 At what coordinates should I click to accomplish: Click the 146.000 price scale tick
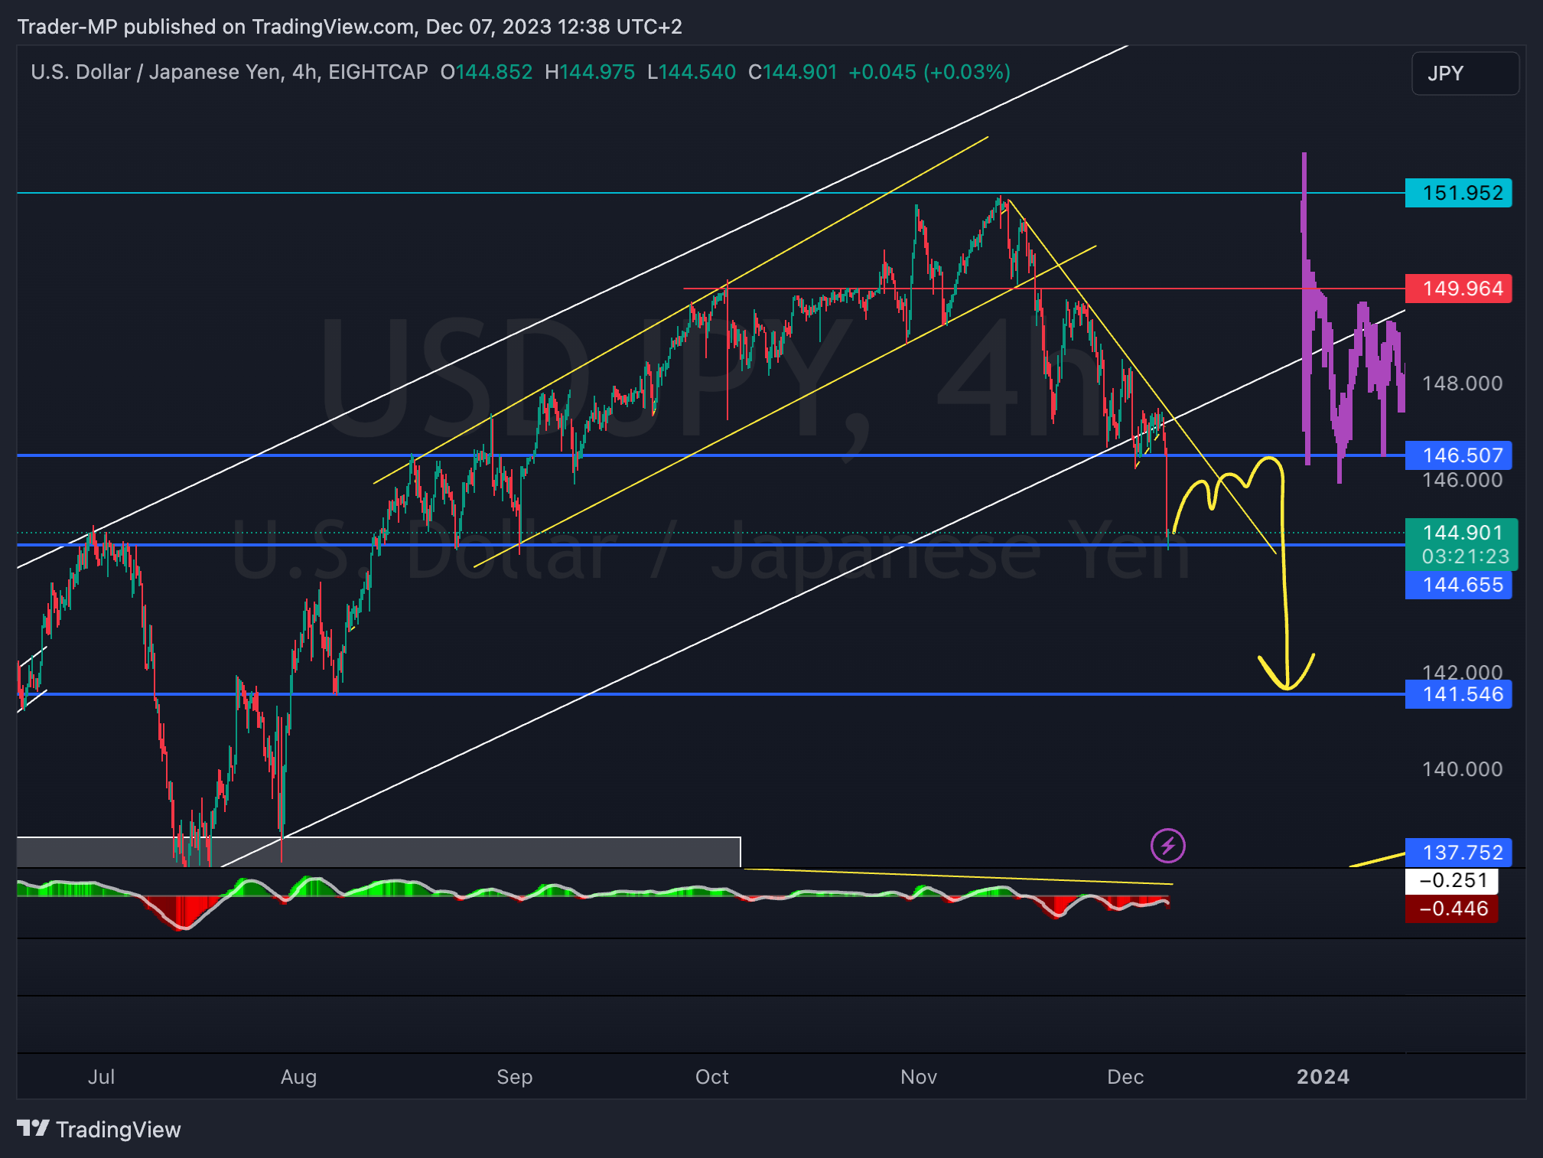tap(1462, 480)
